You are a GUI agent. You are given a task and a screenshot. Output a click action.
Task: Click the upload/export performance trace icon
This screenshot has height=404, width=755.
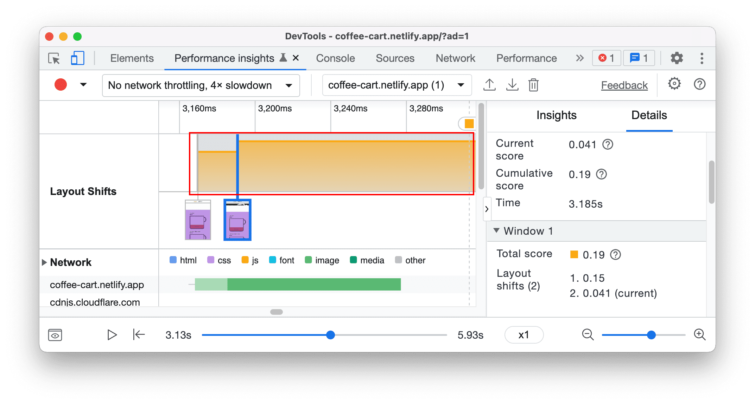click(x=489, y=84)
